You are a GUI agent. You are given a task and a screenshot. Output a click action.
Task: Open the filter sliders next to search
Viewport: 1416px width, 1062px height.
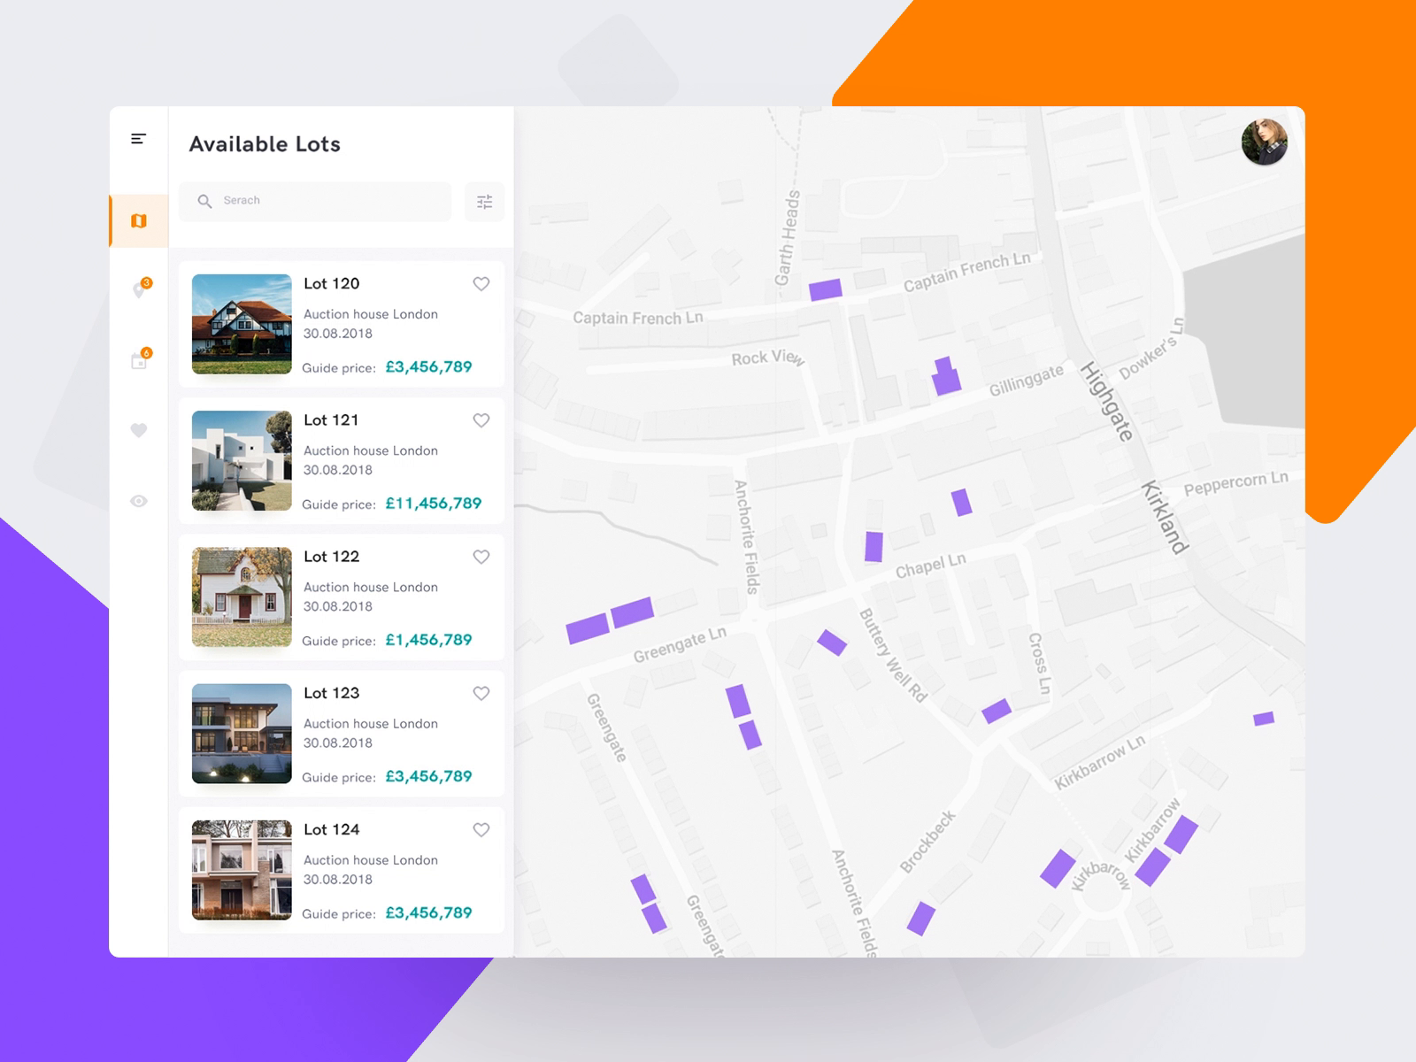point(484,202)
